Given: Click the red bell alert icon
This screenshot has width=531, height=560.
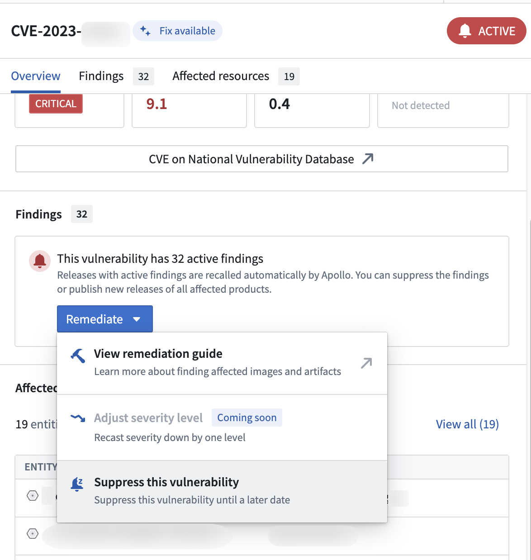Looking at the screenshot, I should point(40,261).
